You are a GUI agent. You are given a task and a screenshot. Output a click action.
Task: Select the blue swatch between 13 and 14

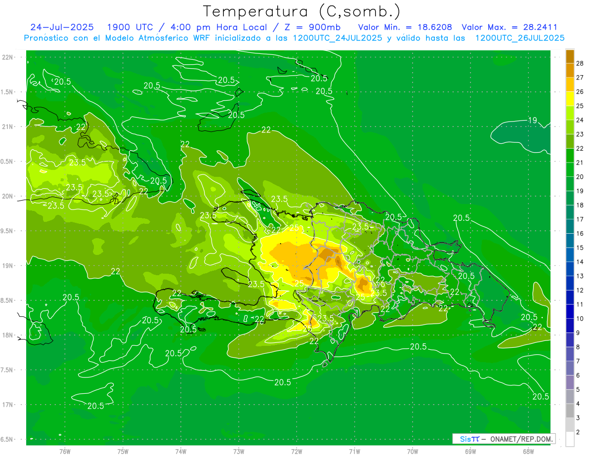[x=570, y=269]
